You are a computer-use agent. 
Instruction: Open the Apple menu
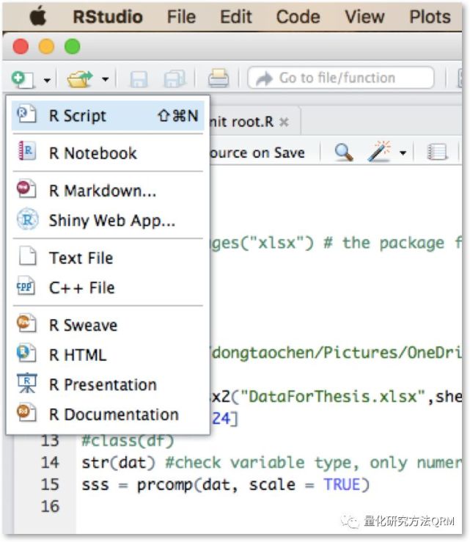coord(38,17)
